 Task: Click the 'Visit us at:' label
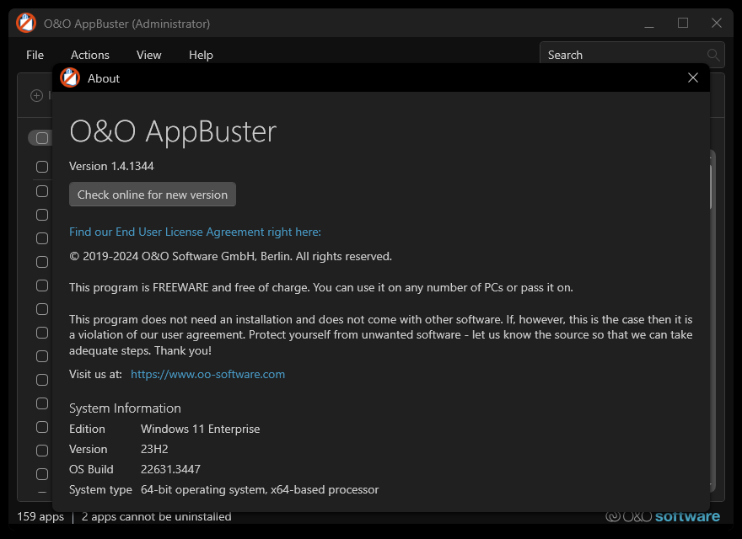pyautogui.click(x=95, y=374)
